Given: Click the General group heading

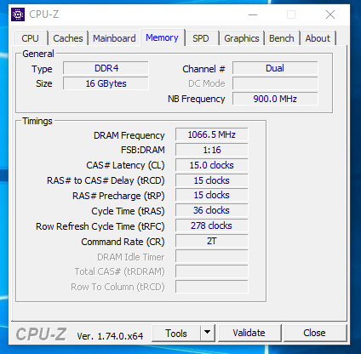Looking at the screenshot, I should coord(38,54).
